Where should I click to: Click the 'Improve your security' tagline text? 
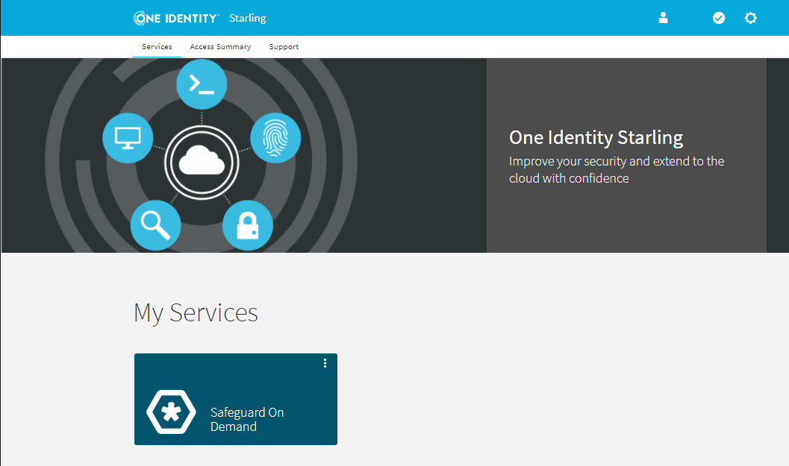click(617, 169)
